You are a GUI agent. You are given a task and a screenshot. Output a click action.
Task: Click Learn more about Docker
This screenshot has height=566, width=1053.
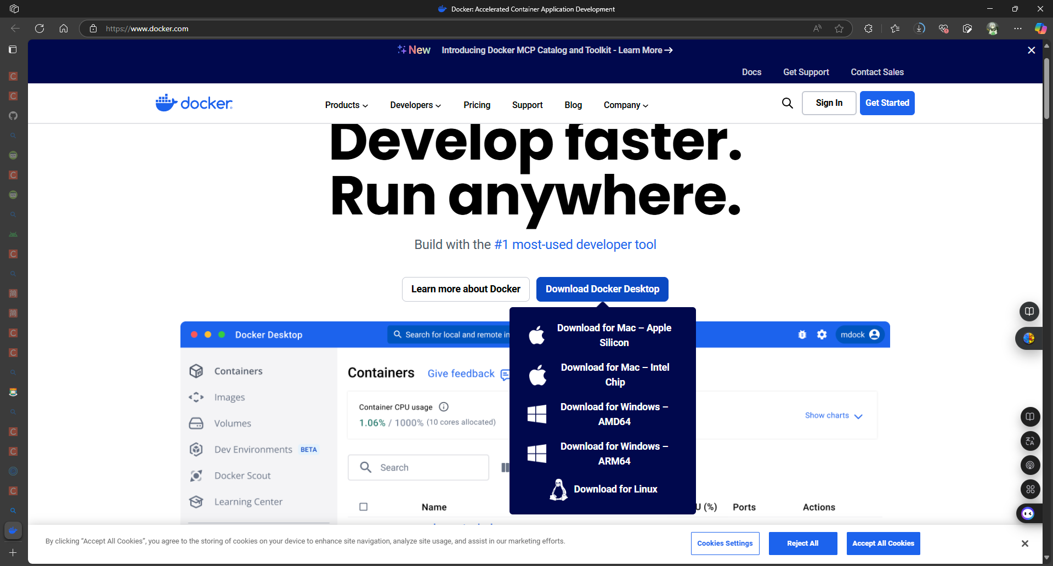click(466, 289)
